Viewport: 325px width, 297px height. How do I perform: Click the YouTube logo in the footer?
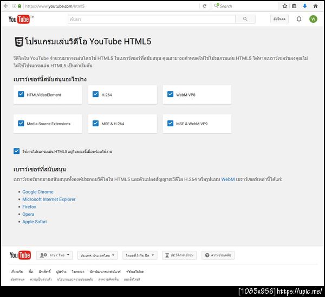[x=20, y=255]
